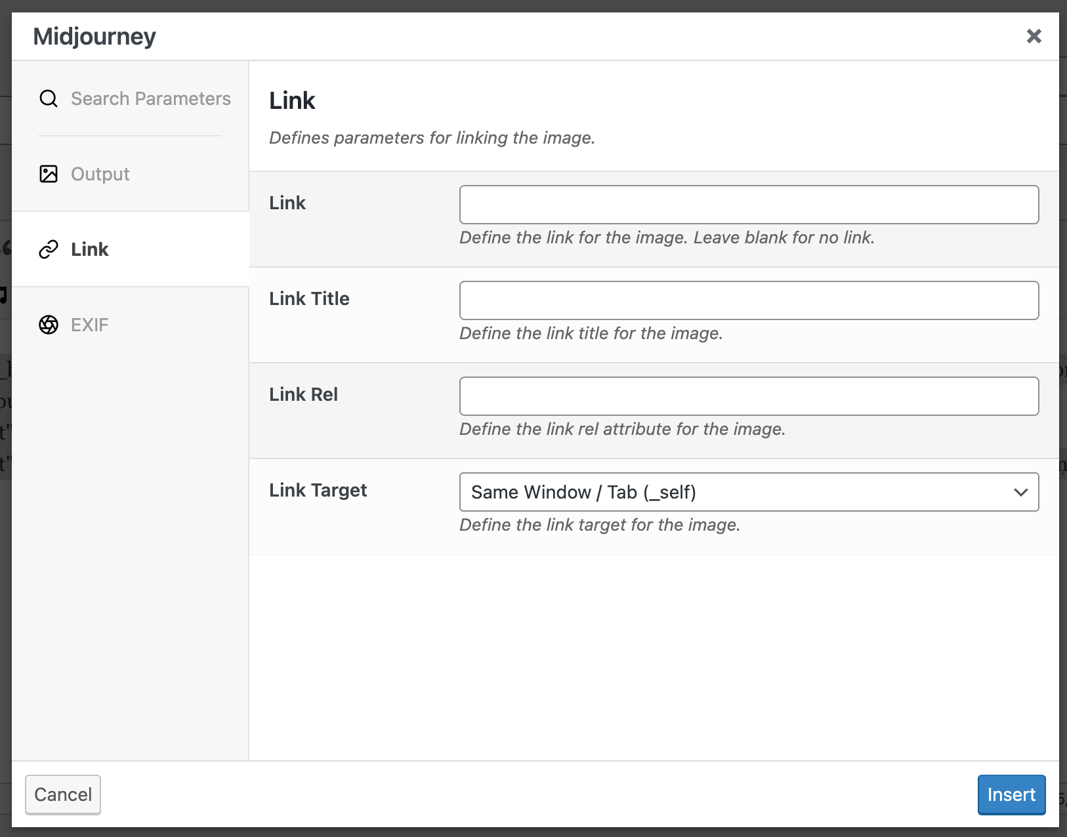The height and width of the screenshot is (837, 1067).
Task: Click 'Leave blank for no link' hint
Action: point(784,237)
